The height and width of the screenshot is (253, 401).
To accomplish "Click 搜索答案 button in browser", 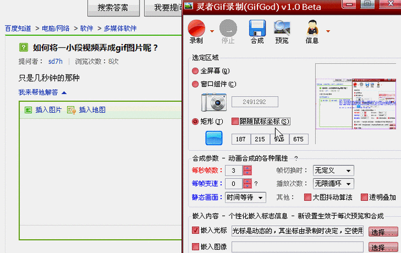I will tap(113, 8).
